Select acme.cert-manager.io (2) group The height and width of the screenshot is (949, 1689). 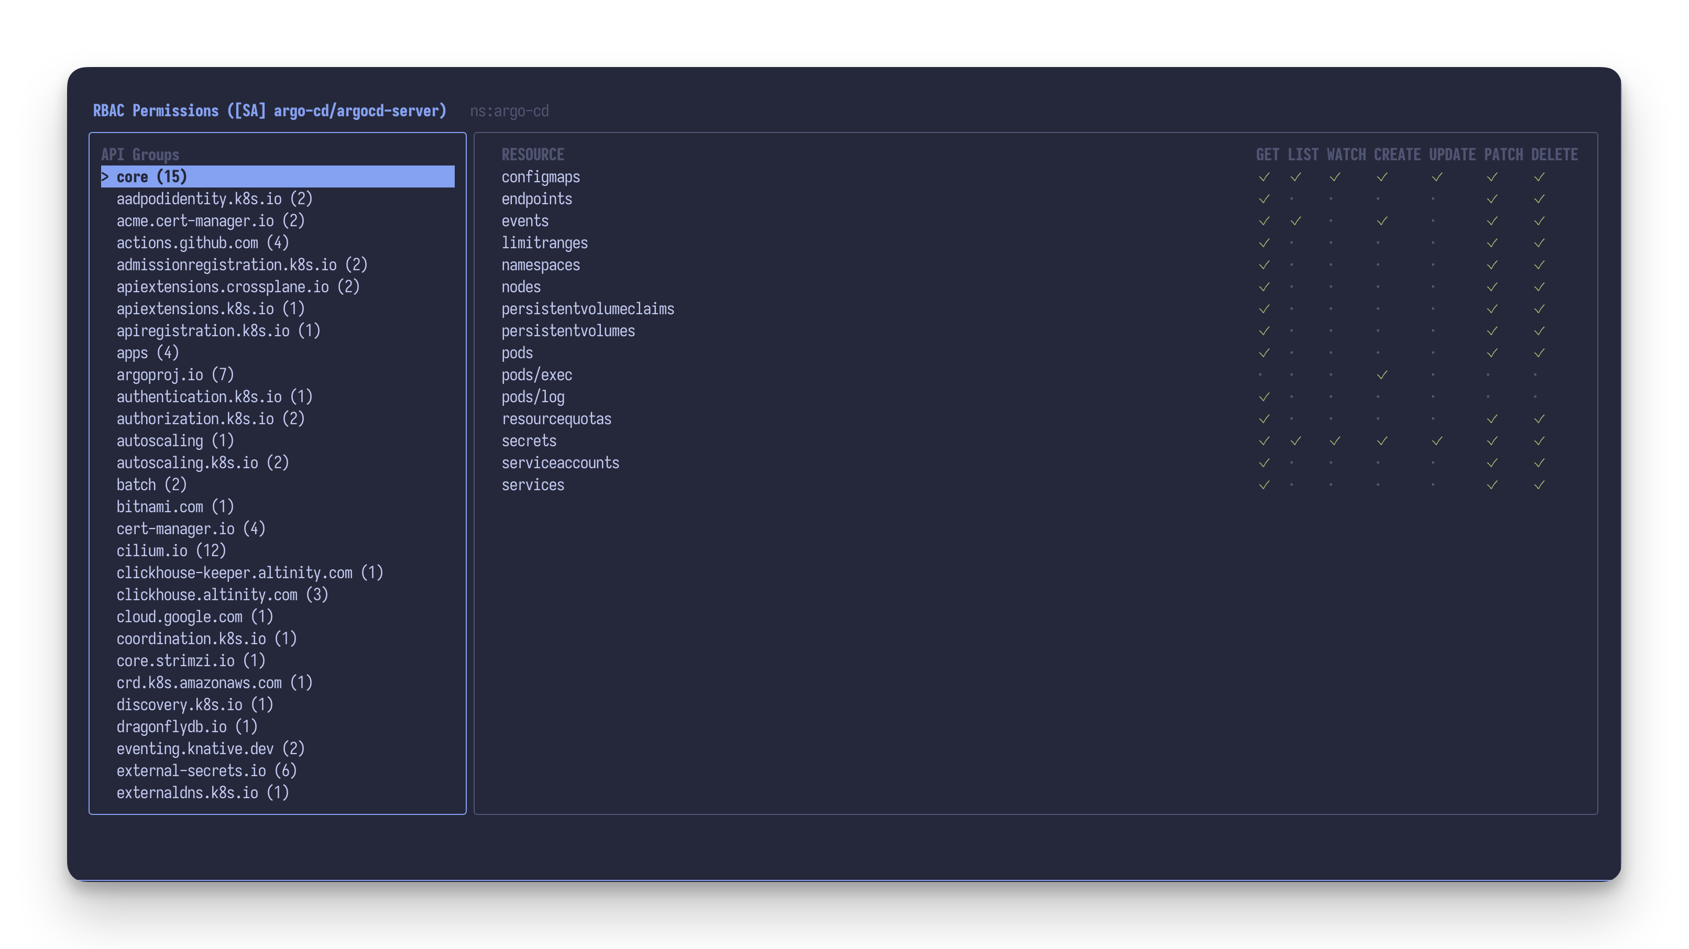tap(211, 221)
